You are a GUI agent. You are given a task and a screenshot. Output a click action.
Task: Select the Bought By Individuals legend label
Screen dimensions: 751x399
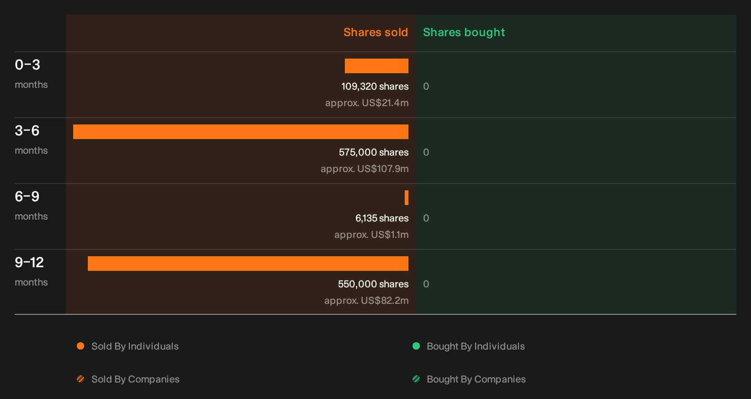point(476,346)
